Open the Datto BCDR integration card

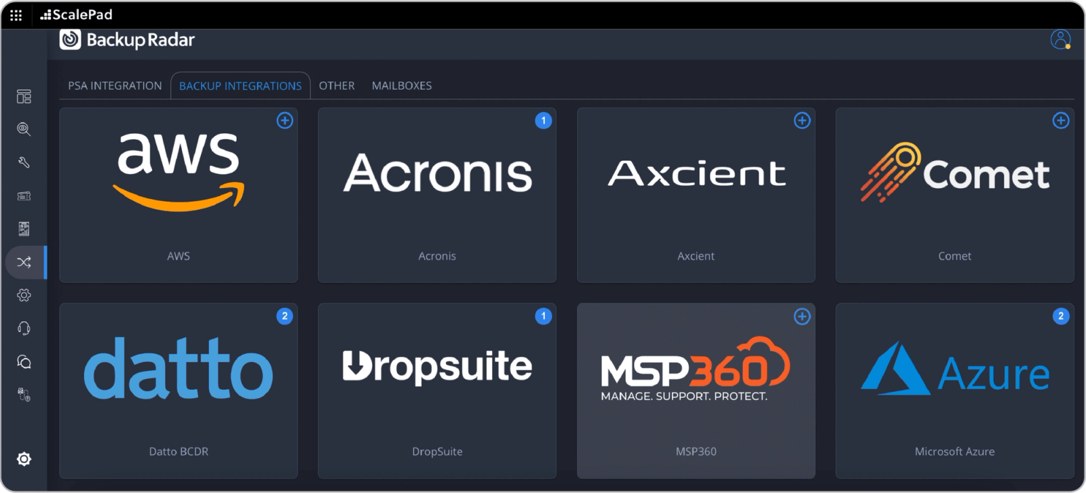179,390
